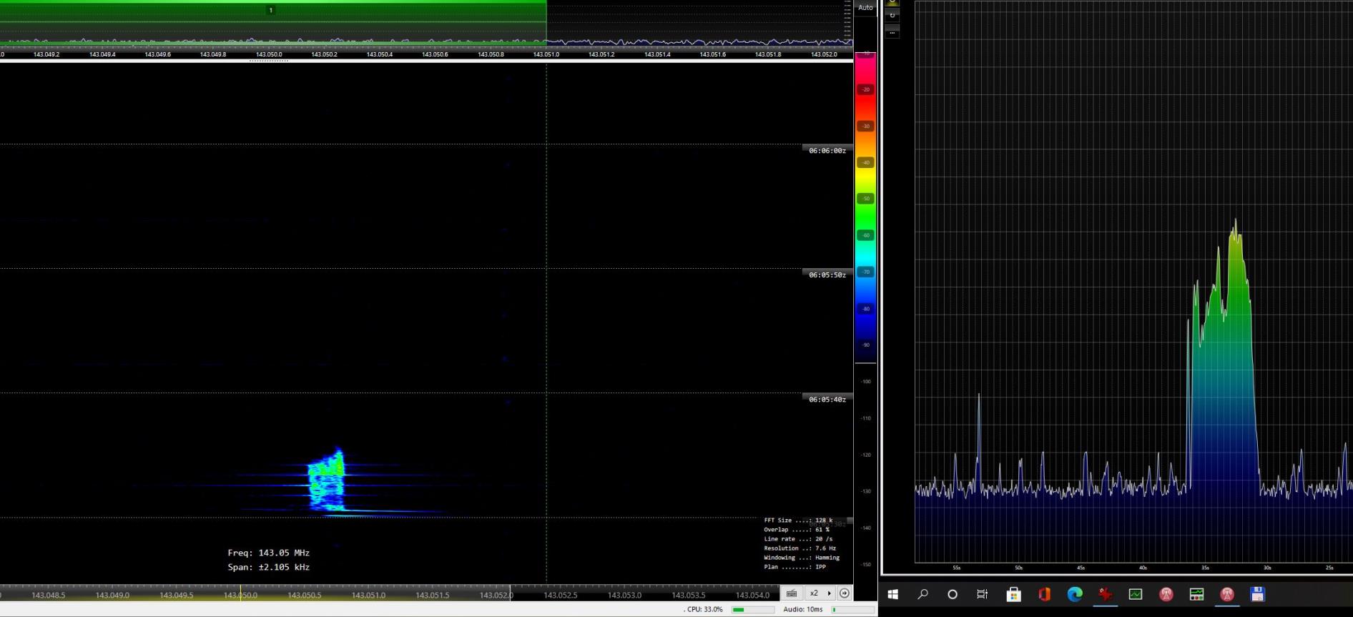1353x617 pixels.
Task: Select the -40 tag on the color scale
Action: tap(866, 162)
